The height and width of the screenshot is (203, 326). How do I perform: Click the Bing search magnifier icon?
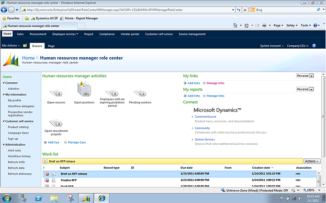pyautogui.click(x=318, y=9)
